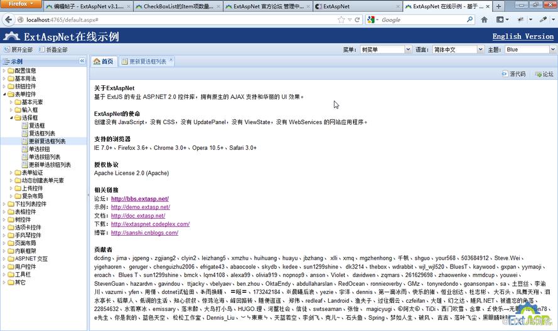Viewport: 558px width, 331px height.
Task: Collapse the 表单控件 tree node arrow
Action: click(4, 94)
